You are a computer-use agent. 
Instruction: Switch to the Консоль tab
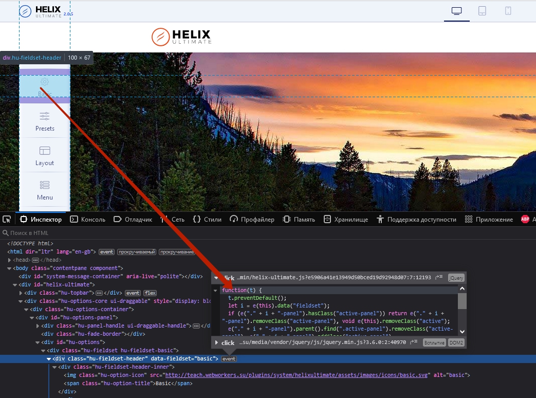[87, 220]
